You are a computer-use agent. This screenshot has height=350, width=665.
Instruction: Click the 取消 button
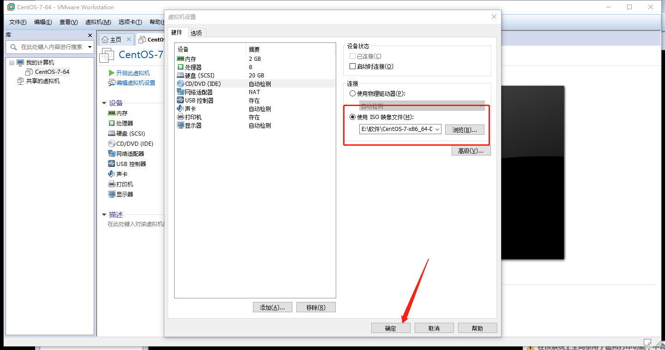click(x=434, y=328)
